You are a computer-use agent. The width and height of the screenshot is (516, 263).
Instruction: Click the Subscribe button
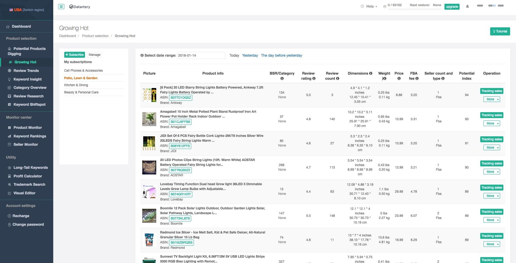pyautogui.click(x=74, y=55)
